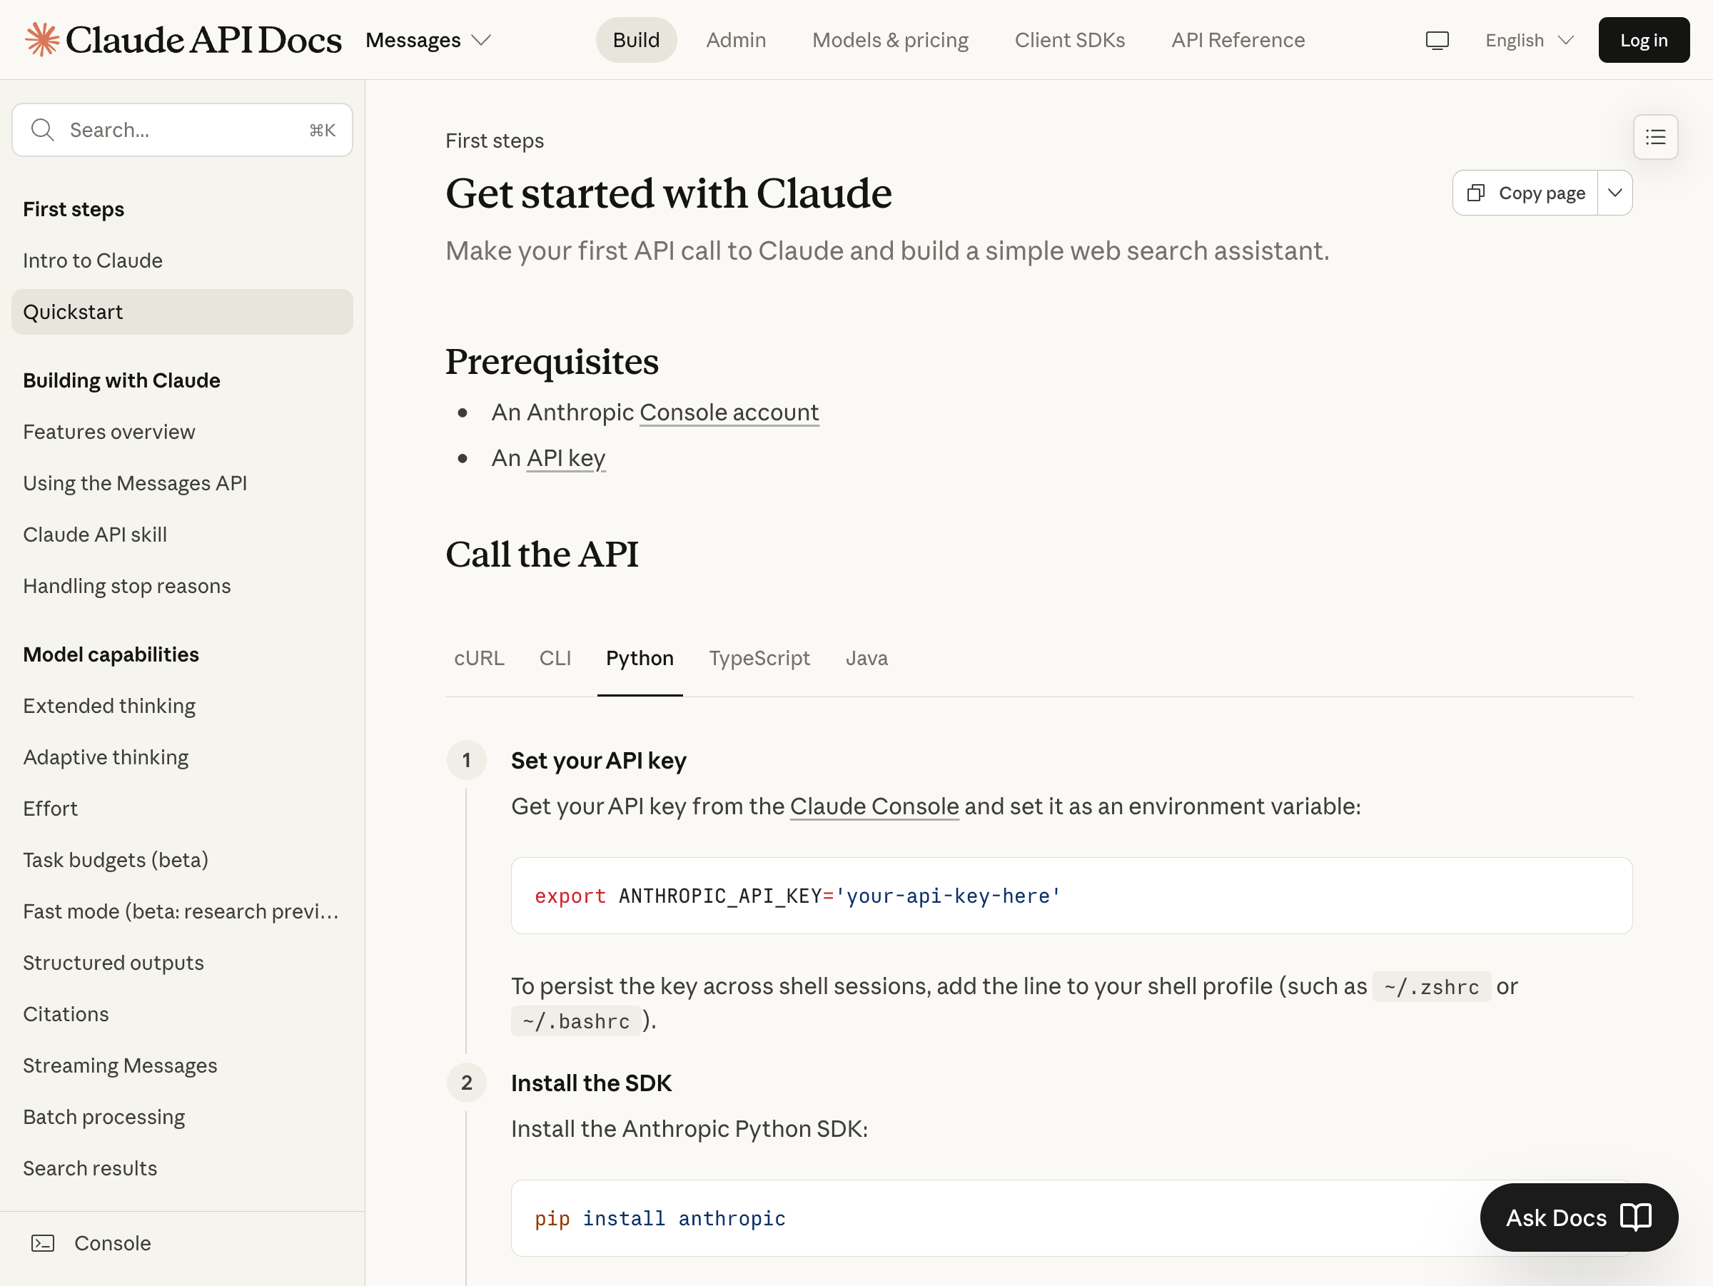Open the Console terminal icon in sidebar
Viewport: 1713px width, 1286px height.
[x=43, y=1242]
